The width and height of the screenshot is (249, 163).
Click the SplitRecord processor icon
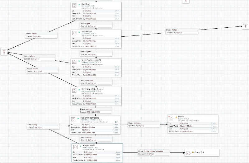[x=75, y=33]
